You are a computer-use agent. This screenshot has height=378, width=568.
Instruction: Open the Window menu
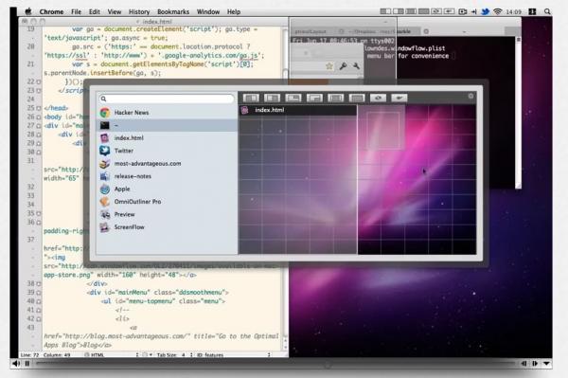(x=208, y=12)
